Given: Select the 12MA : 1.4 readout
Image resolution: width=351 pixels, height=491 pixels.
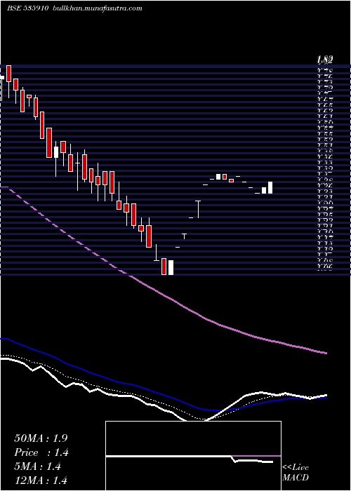Looking at the screenshot, I should 41,480.
